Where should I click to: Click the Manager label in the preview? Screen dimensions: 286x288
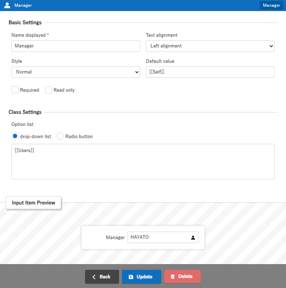[115, 237]
